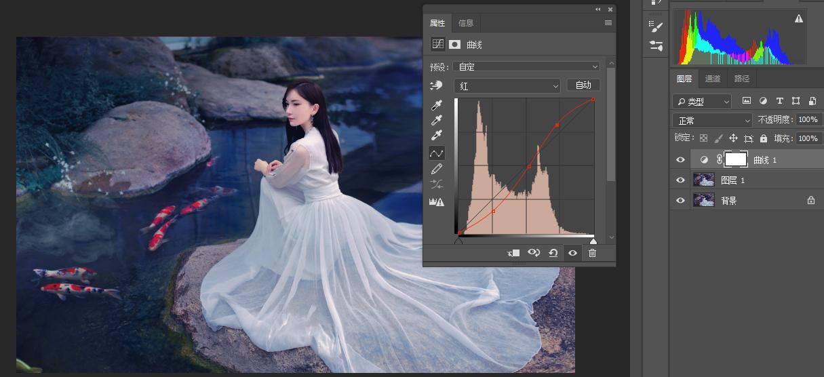824x377 pixels.
Task: Toggle lock transparent pixels
Action: tap(703, 138)
